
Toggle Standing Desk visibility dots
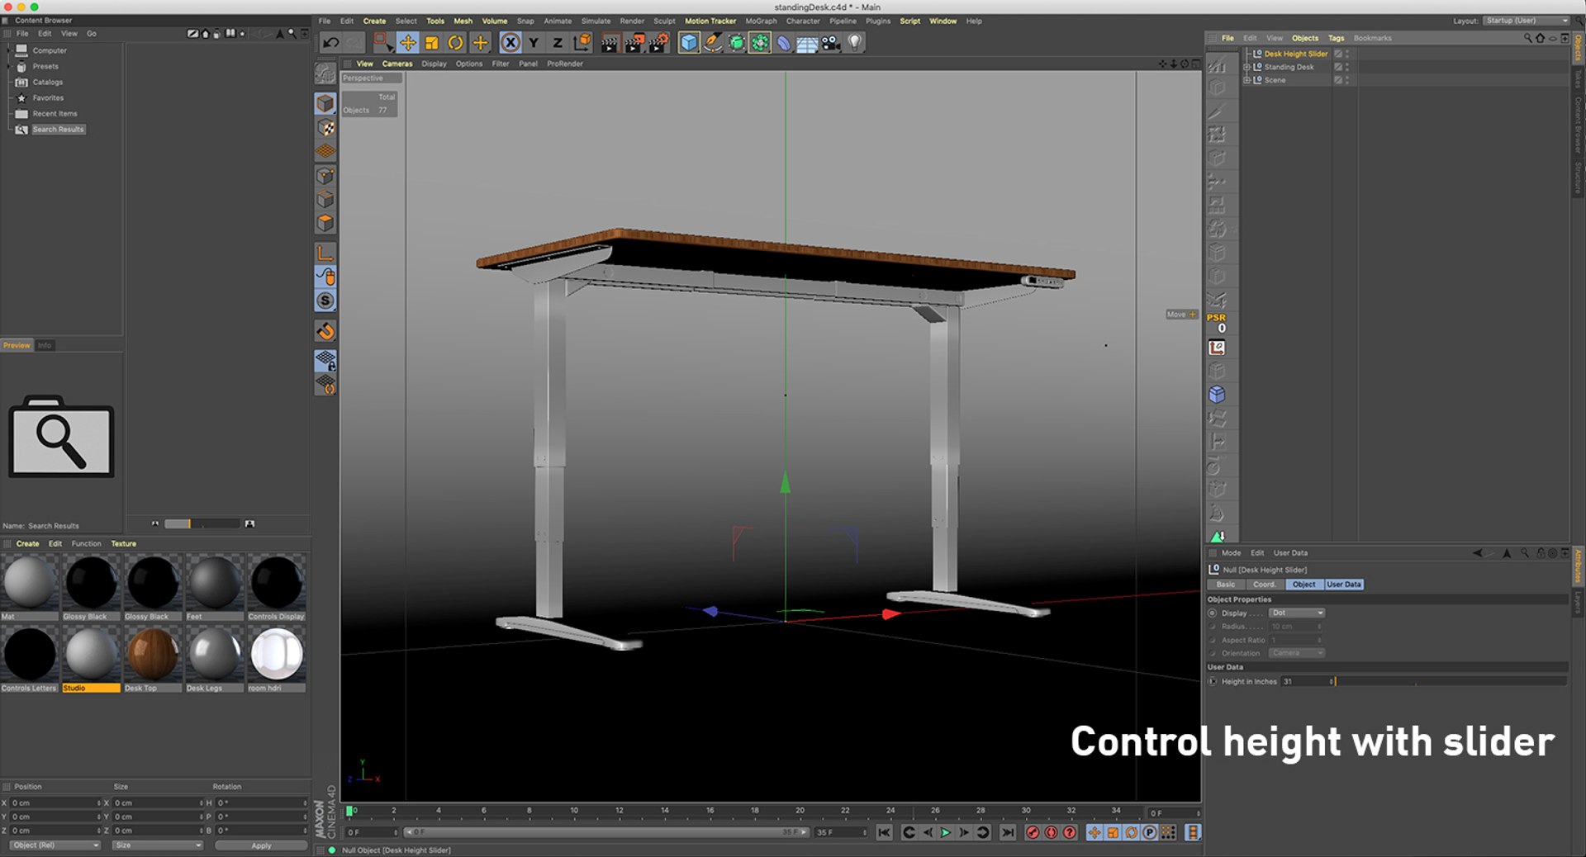[x=1347, y=67]
